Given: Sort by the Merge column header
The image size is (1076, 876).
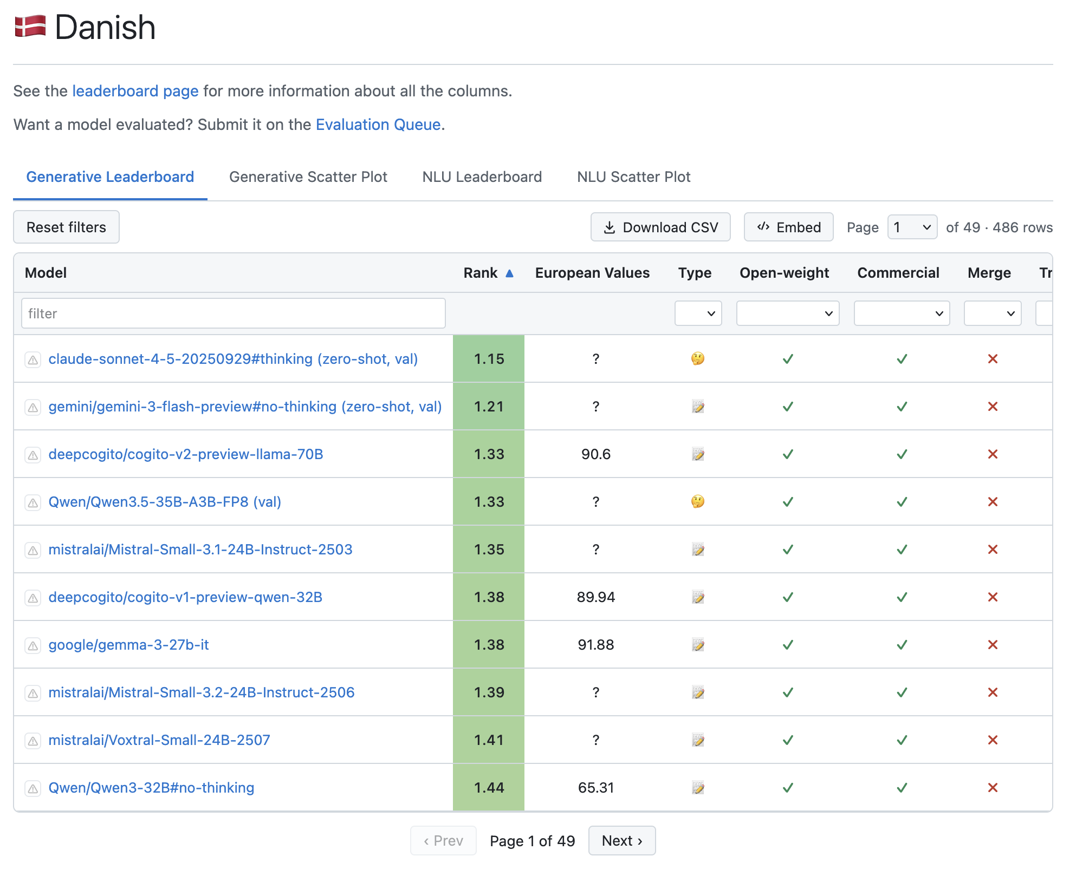Looking at the screenshot, I should [989, 273].
